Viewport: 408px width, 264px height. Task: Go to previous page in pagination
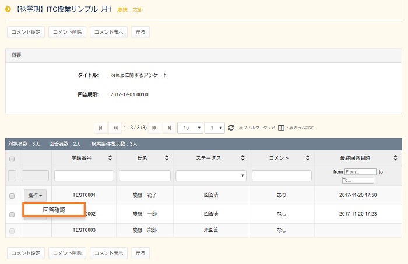(x=116, y=128)
